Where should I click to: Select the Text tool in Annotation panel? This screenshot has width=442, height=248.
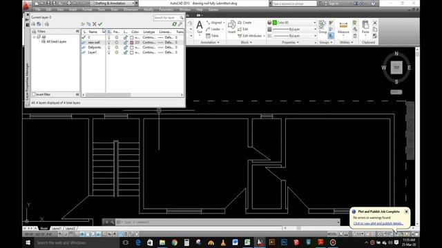click(200, 28)
